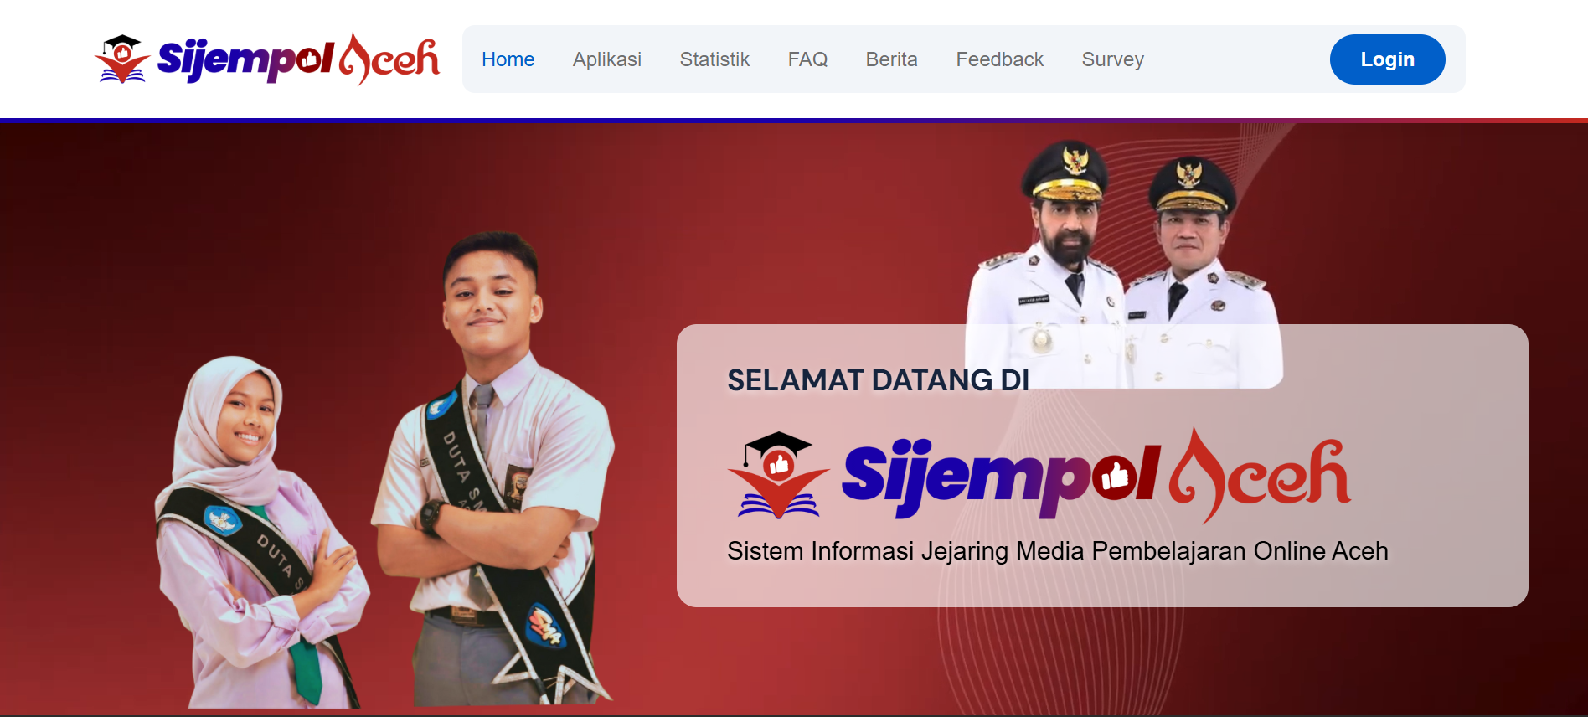The image size is (1588, 717).
Task: Click the 'SELAMAT DATANG DI' heading
Action: [x=878, y=380]
